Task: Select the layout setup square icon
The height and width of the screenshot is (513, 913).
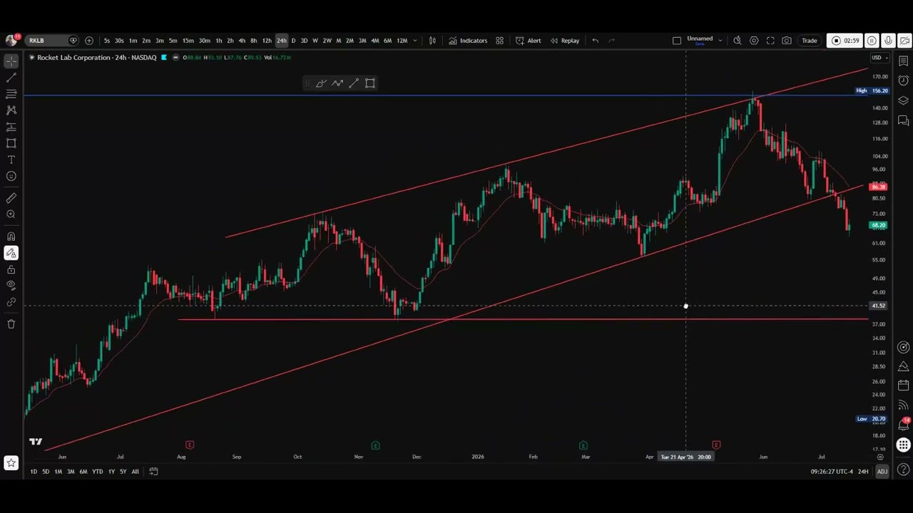Action: [677, 41]
